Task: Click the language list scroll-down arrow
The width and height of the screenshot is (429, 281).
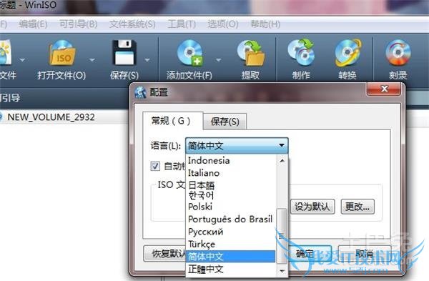Action: coord(282,271)
